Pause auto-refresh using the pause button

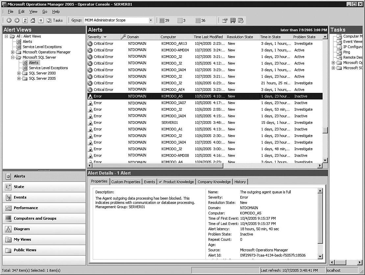(x=41, y=20)
